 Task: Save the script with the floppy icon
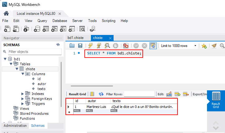coord(80,45)
